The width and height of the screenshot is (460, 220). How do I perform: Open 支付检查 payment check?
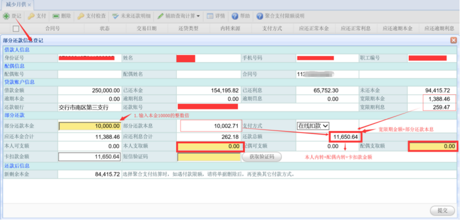81,16
